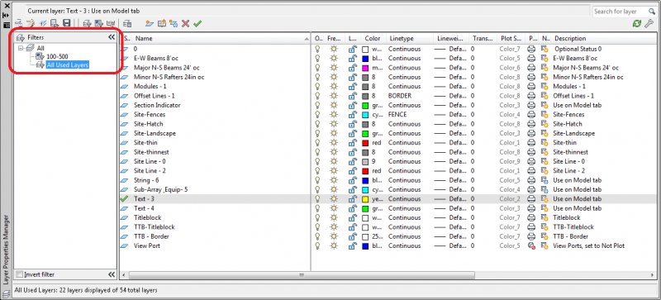This screenshot has height=300, width=661.
Task: Select the All Used Layers filter
Action: point(68,65)
